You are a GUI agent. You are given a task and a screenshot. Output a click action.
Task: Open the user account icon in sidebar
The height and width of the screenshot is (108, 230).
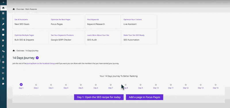(x=3, y=78)
